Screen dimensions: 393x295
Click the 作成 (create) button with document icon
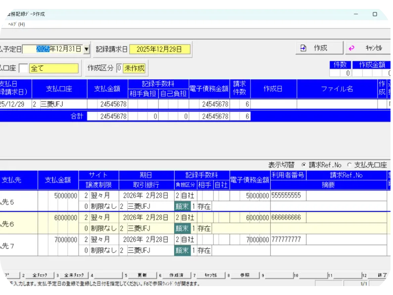click(x=319, y=48)
